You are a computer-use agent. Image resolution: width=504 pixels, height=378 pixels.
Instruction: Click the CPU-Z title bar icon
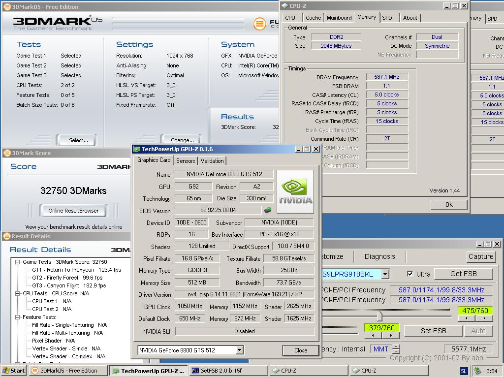[x=285, y=6]
